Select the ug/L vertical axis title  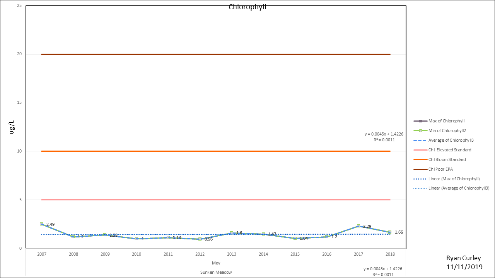(x=12, y=127)
